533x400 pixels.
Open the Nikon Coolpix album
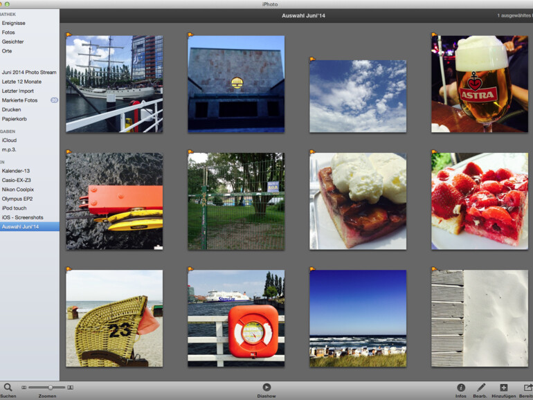click(x=18, y=190)
